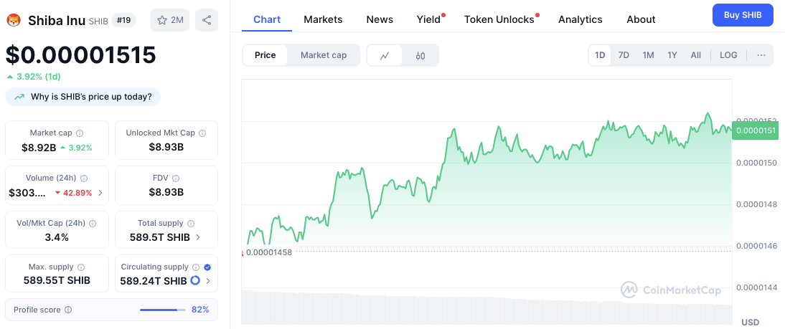Click Vol/Mkt Cap (24h) info icon
Viewport: 785px width, 329px height.
click(x=93, y=223)
